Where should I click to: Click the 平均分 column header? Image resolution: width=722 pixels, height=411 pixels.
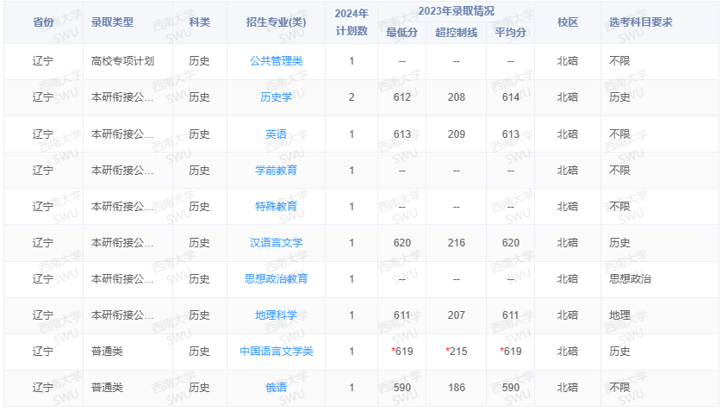tap(511, 33)
